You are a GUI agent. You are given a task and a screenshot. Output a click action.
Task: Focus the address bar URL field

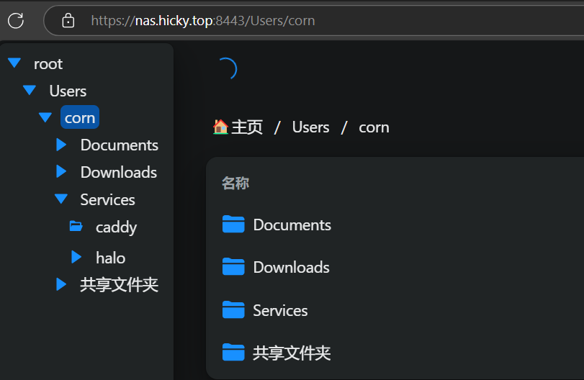[x=313, y=20]
